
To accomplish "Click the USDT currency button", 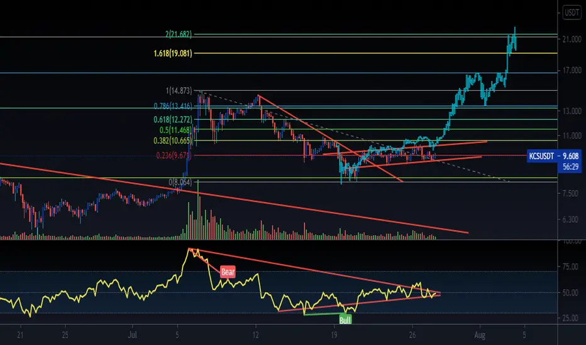I will click(x=572, y=13).
